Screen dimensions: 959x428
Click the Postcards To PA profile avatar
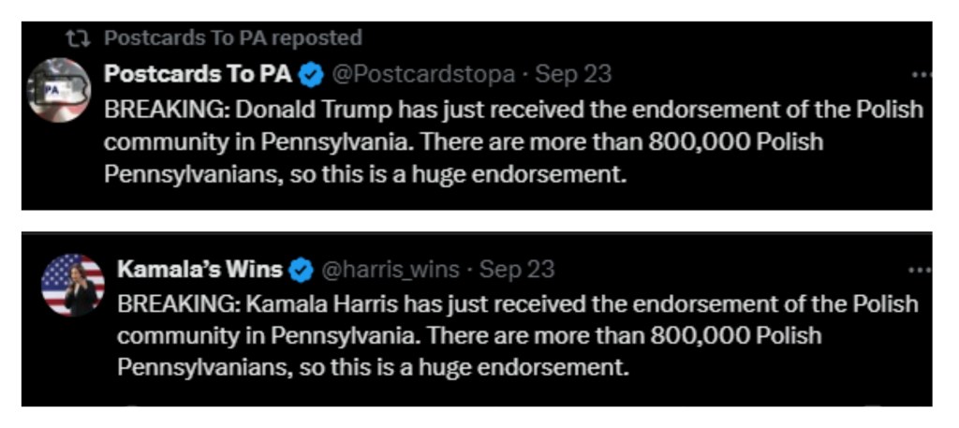[59, 90]
